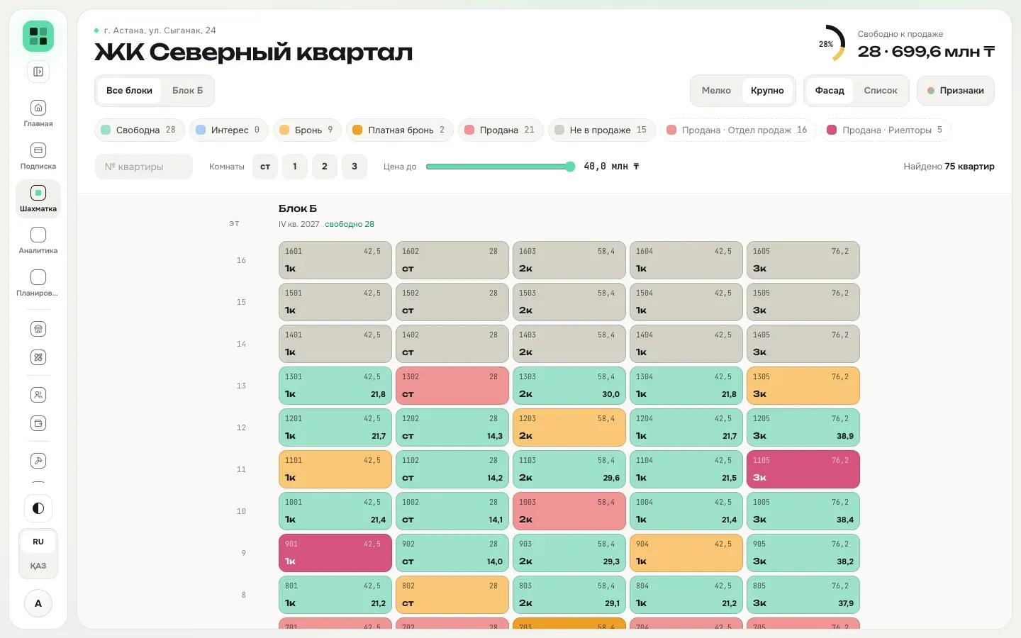The height and width of the screenshot is (638, 1021).
Task: Select the Все блоки tab
Action: tap(129, 91)
